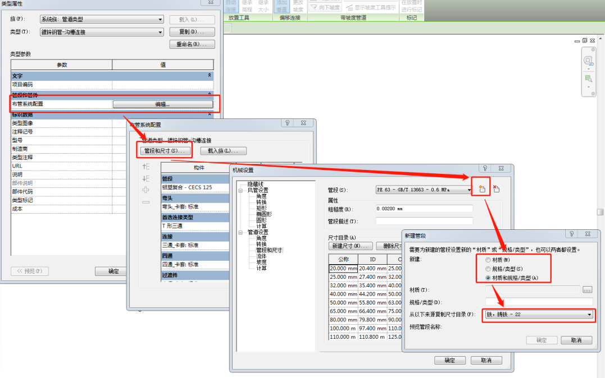Screen dimensions: 605x378
Task: Click the 在放置时进行标记 ribbon tool
Action: coord(412,6)
